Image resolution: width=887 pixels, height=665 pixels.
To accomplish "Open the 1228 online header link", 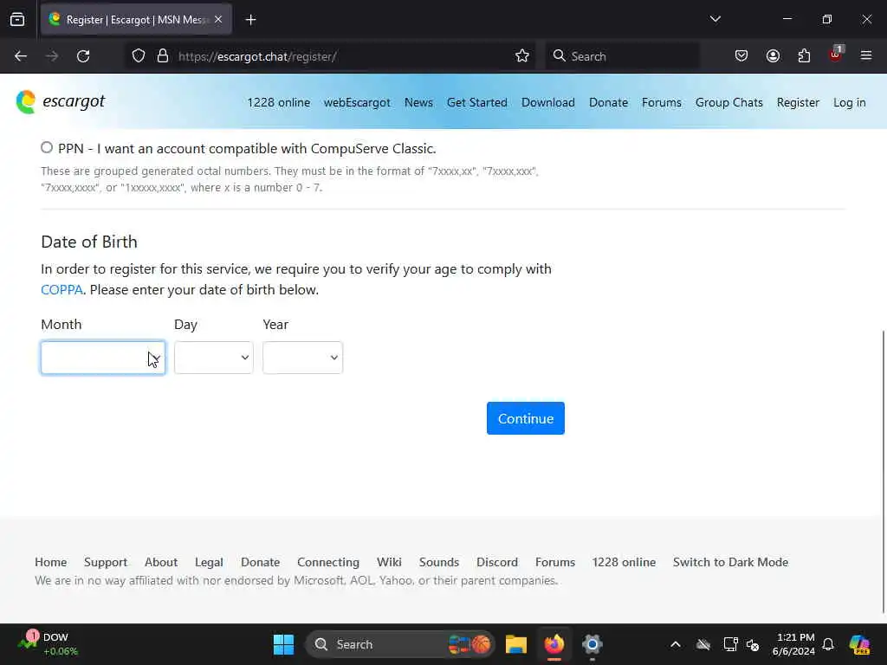I will point(278,102).
